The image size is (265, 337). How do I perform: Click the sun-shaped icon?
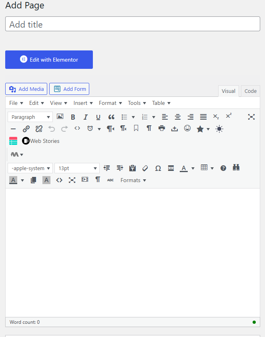(x=219, y=129)
